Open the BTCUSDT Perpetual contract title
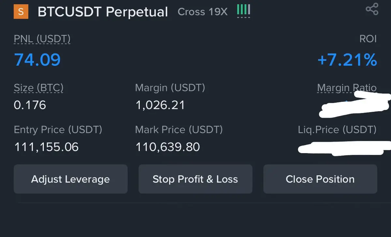This screenshot has width=391, height=237. [x=103, y=12]
